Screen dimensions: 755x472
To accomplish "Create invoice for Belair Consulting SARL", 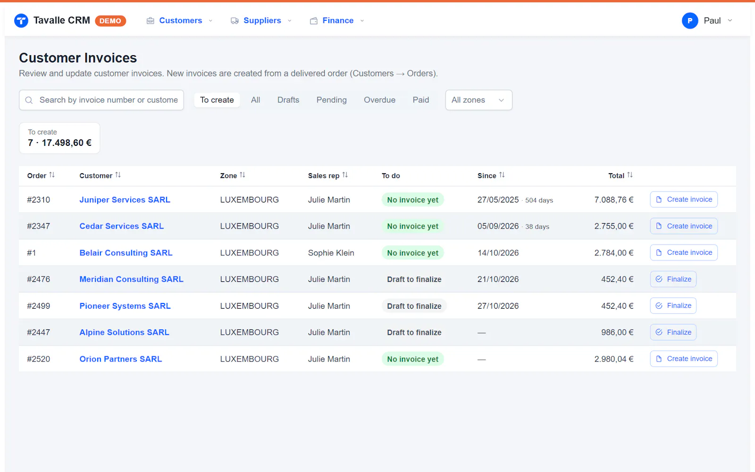I will (684, 253).
